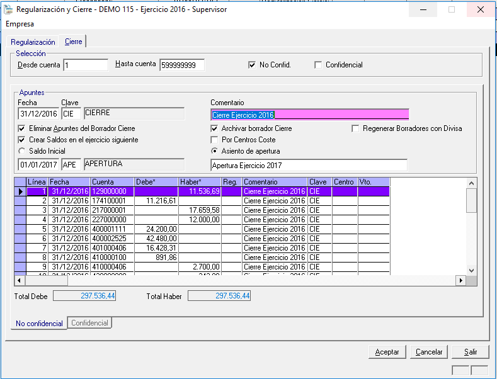Click the Comentario column header in grid
This screenshot has height=379, width=497.
pyautogui.click(x=275, y=182)
